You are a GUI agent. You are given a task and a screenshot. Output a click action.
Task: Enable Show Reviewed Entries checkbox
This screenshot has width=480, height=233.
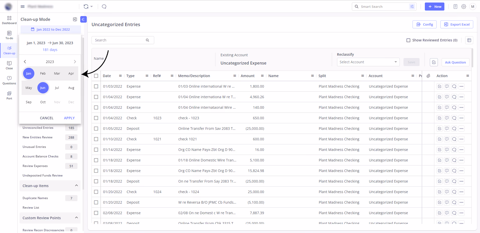coord(408,40)
